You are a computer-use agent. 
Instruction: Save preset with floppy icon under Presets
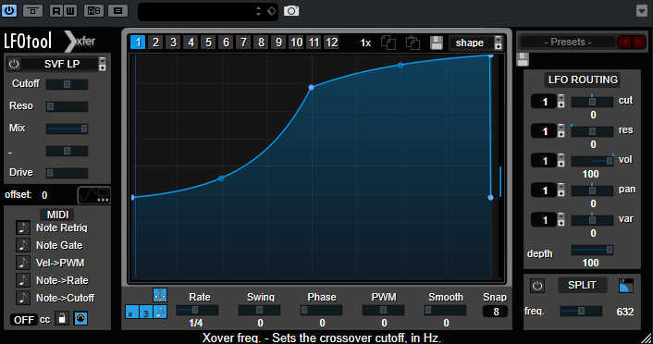tap(523, 59)
